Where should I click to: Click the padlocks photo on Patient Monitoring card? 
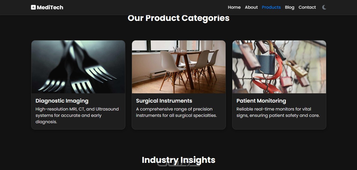coord(279,67)
